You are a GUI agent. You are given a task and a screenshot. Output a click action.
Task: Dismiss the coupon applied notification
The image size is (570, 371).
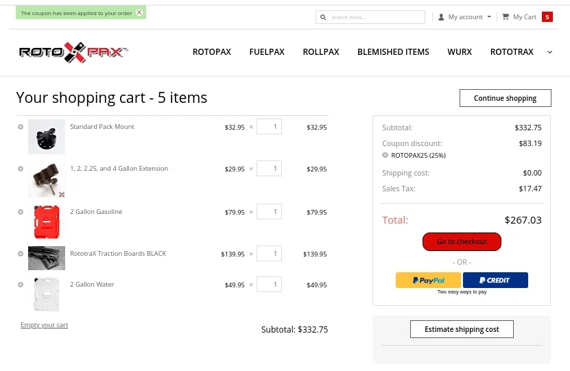pyautogui.click(x=139, y=12)
